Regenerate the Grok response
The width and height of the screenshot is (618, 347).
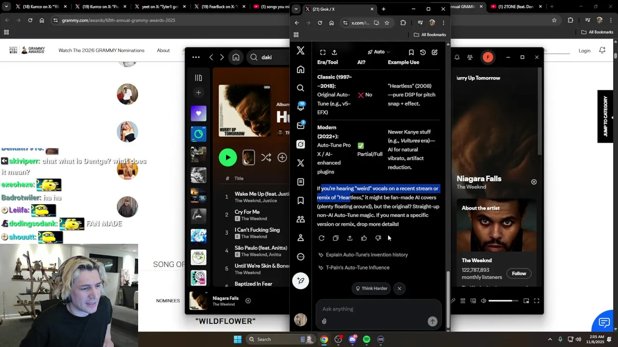point(322,238)
